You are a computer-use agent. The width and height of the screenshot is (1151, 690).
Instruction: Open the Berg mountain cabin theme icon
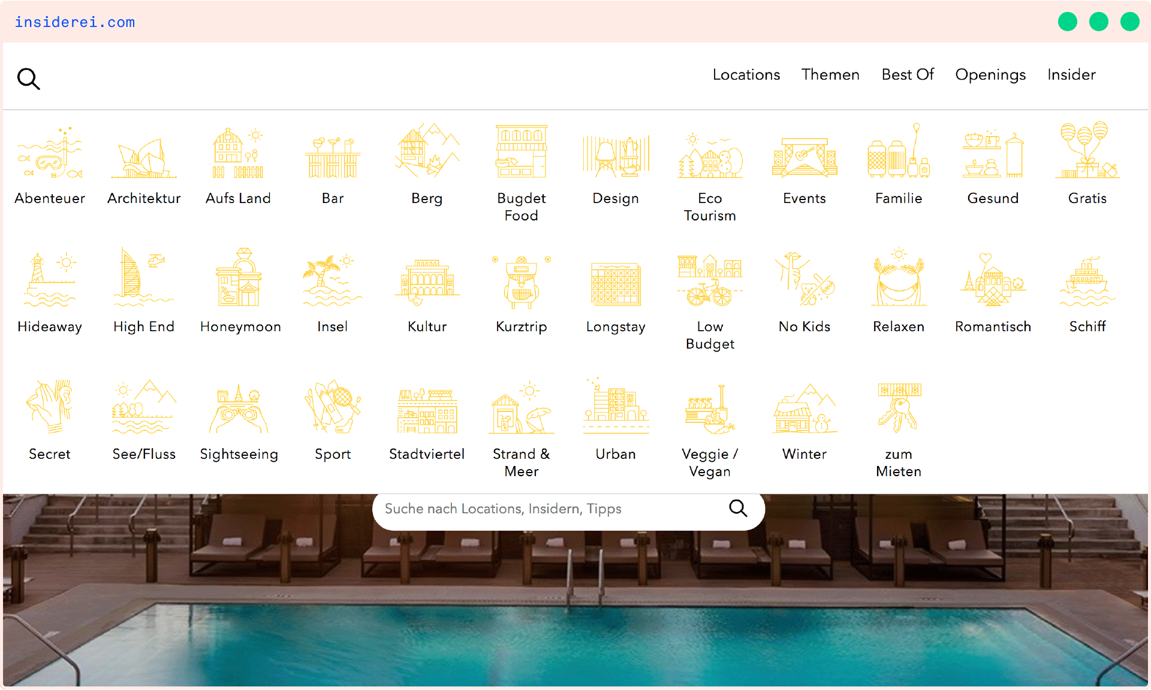[427, 152]
